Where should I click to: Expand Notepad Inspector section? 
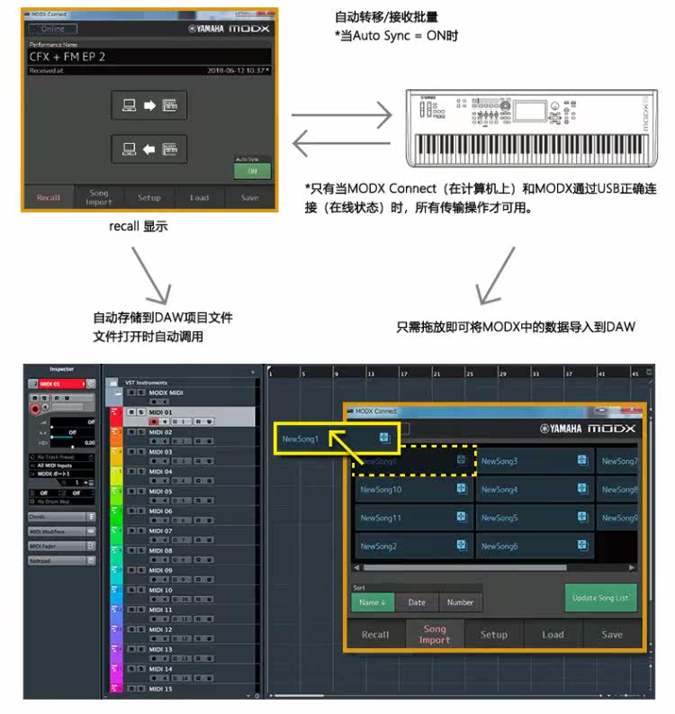61,561
